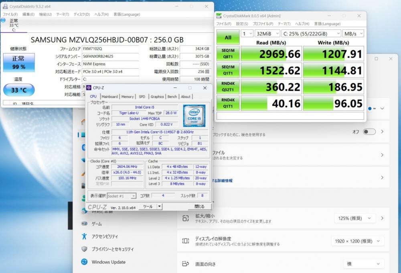
Task: Switch to the Memory tab in CPU-Z
Action: coord(128,96)
